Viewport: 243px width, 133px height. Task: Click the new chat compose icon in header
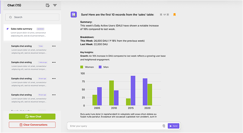pos(48,5)
